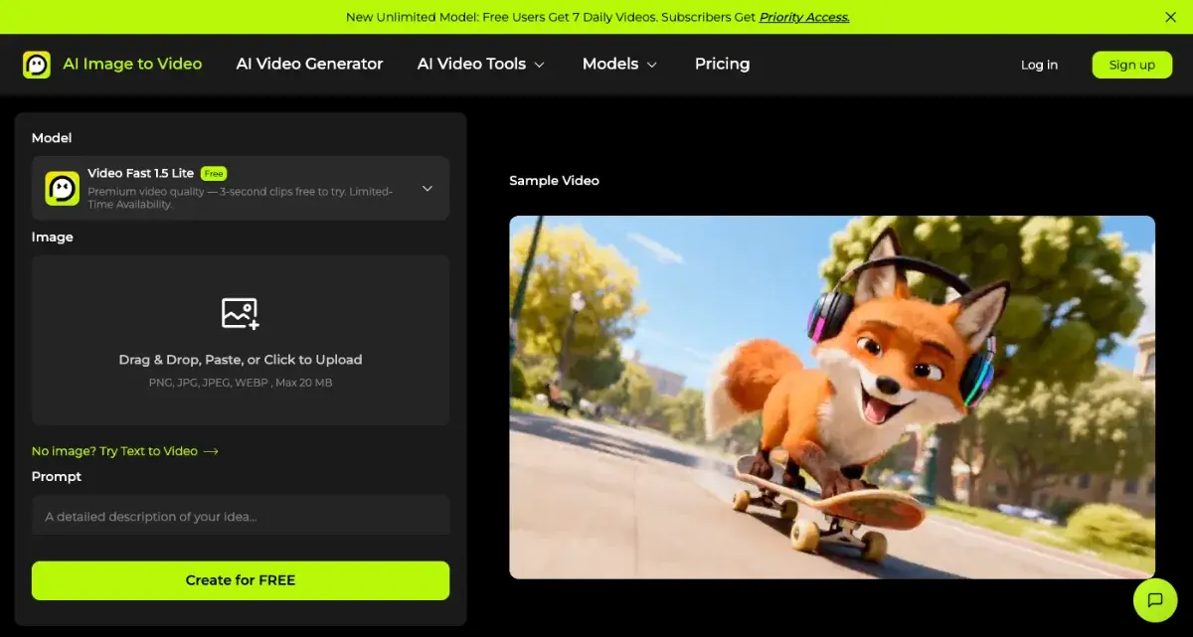
Task: Click the Model label
Action: coord(52,138)
